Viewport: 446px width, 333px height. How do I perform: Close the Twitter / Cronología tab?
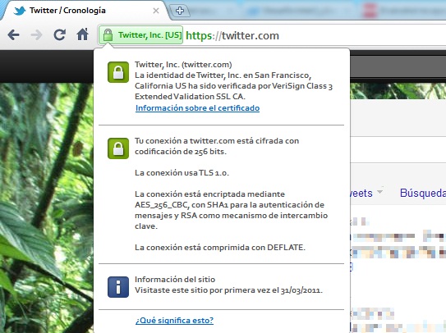coord(156,11)
